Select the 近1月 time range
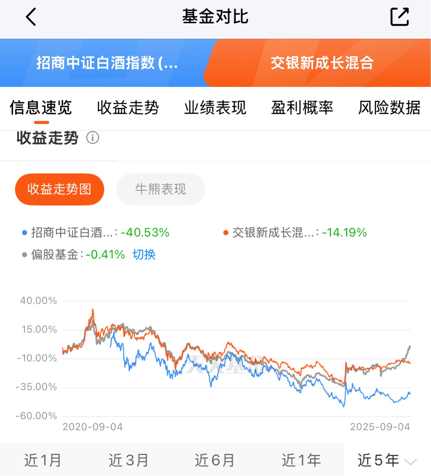The height and width of the screenshot is (476, 431). (43, 460)
